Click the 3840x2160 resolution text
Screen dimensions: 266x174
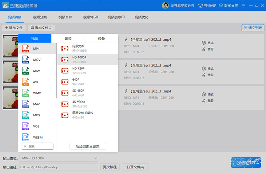tap(80, 106)
